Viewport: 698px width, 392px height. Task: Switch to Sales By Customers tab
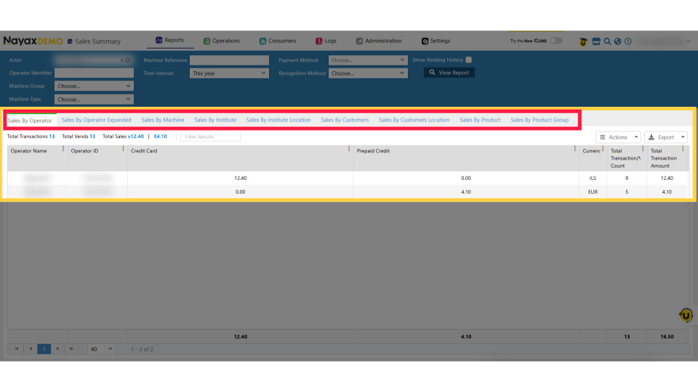click(x=345, y=120)
